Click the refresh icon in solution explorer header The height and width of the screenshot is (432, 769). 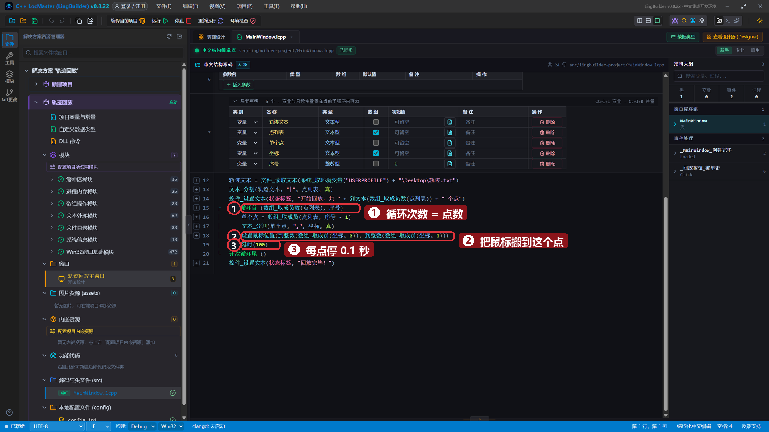click(169, 36)
